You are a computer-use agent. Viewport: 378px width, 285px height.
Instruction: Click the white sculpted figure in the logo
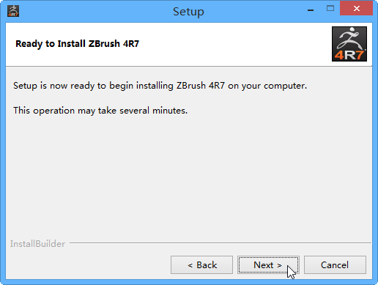pyautogui.click(x=349, y=39)
